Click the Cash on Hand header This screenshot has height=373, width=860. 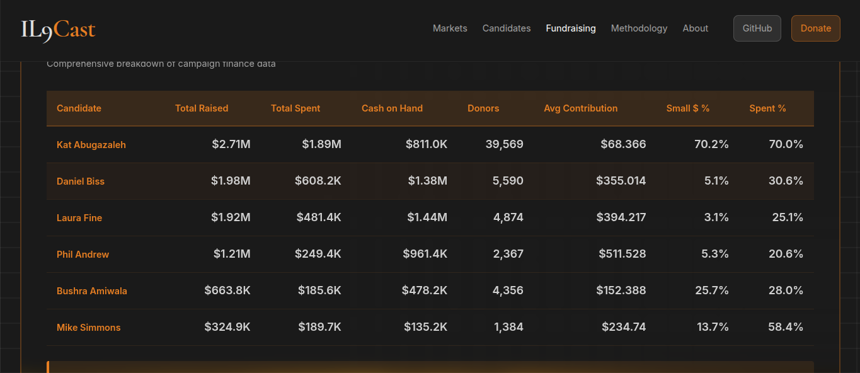392,108
